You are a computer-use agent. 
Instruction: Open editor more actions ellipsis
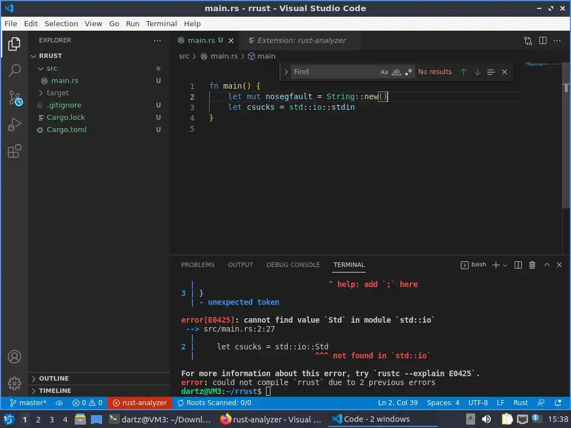pyautogui.click(x=557, y=40)
